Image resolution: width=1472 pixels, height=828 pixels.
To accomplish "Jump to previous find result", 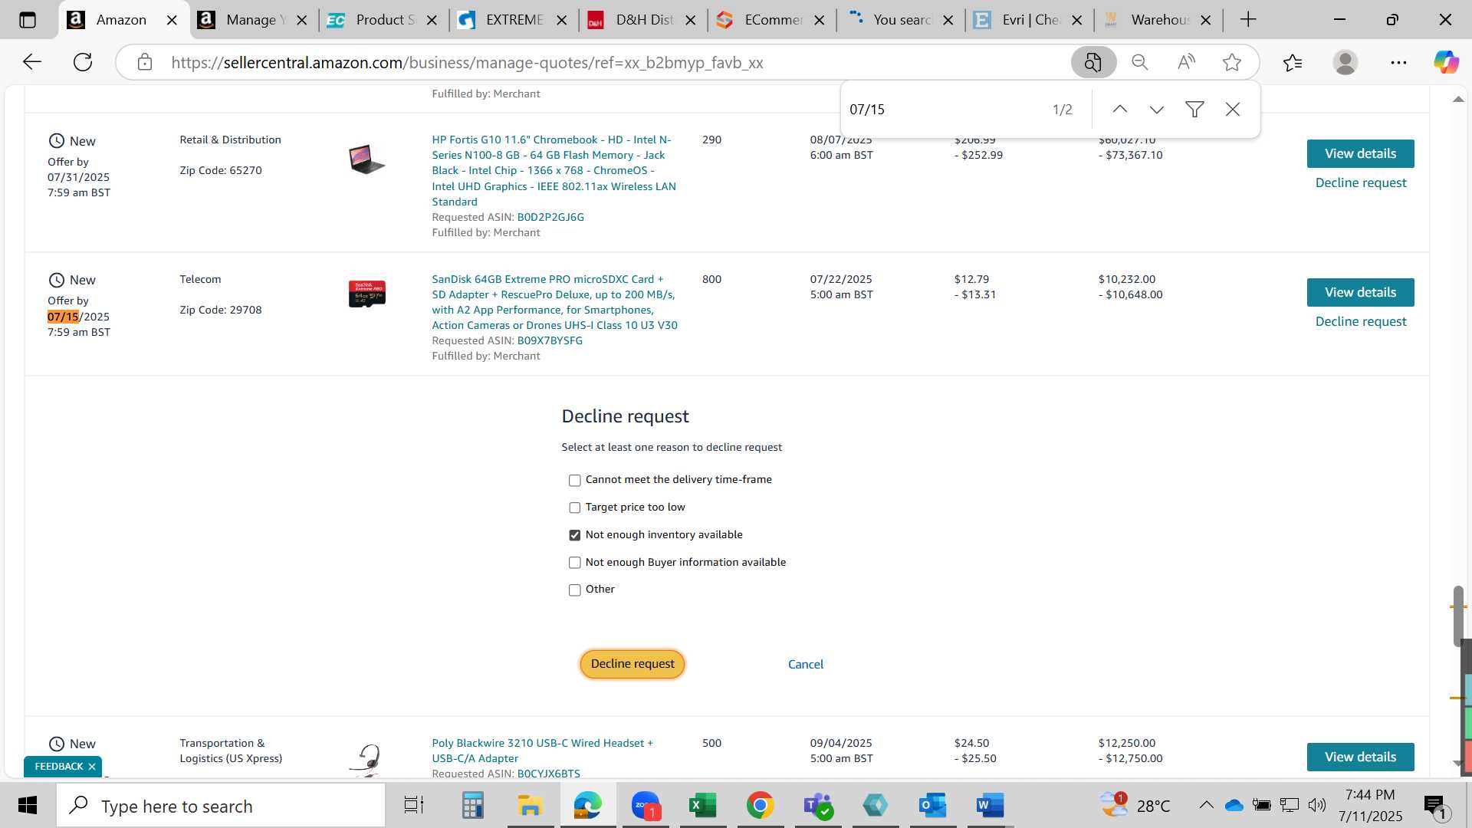I will [1120, 110].
